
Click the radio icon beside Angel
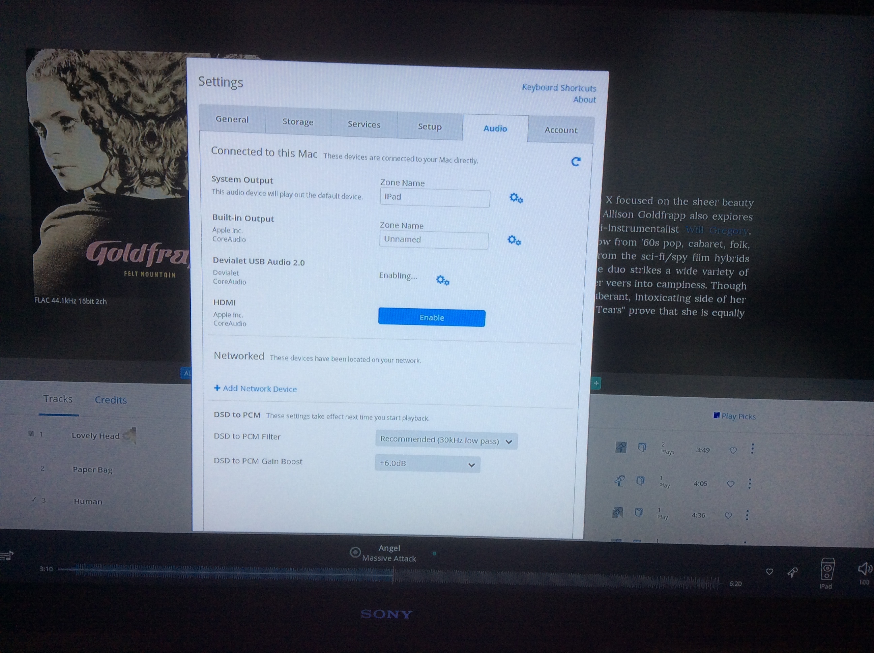coord(355,552)
